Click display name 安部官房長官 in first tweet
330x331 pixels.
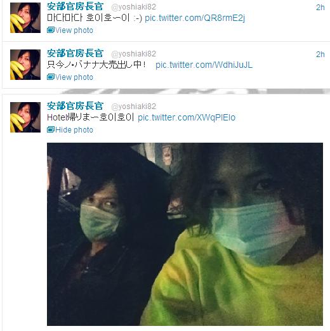pyautogui.click(x=75, y=6)
